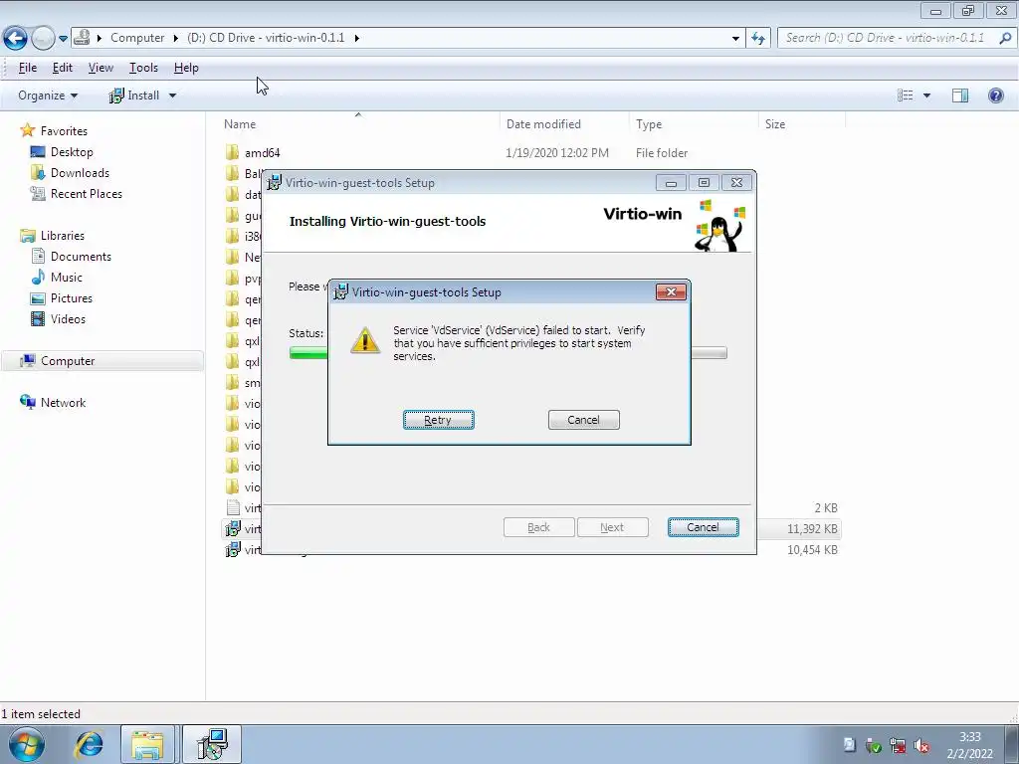Open the view options dropdown arrow

pos(926,95)
